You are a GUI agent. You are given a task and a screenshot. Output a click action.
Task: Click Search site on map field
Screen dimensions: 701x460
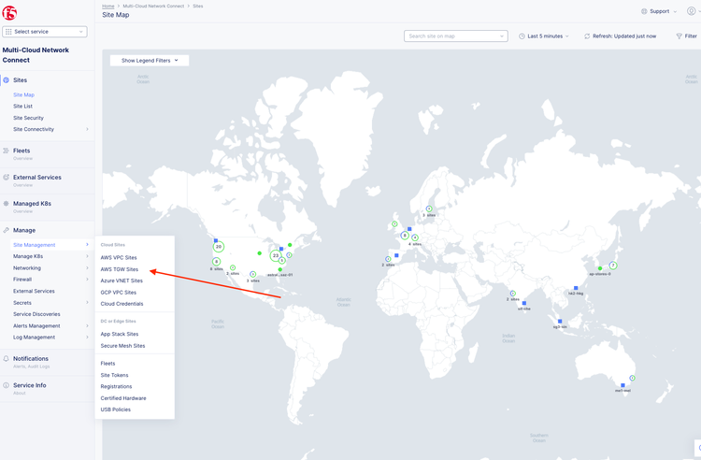[x=455, y=36]
